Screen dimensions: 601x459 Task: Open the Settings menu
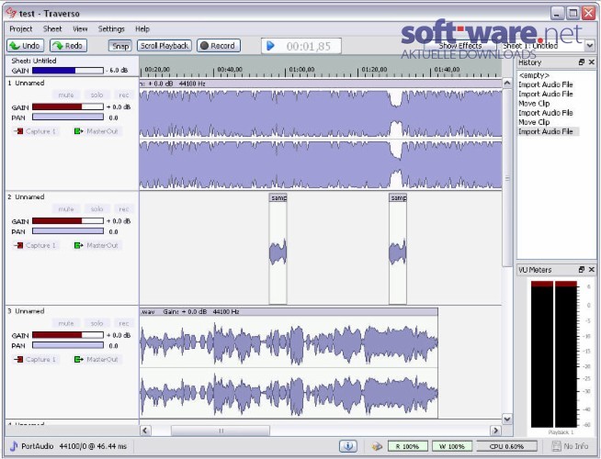(x=111, y=28)
